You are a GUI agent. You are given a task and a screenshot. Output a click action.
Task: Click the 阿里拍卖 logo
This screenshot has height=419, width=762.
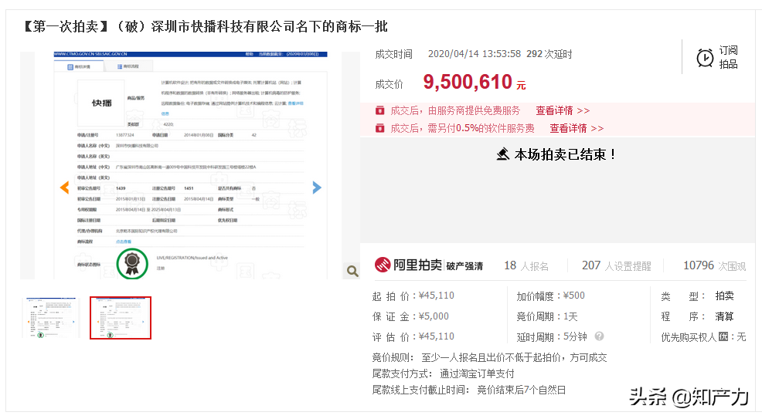(x=408, y=265)
